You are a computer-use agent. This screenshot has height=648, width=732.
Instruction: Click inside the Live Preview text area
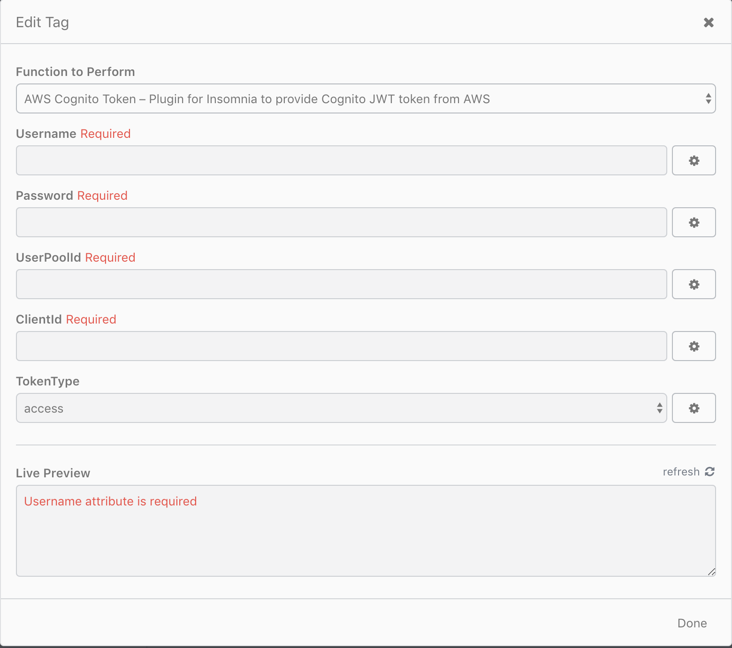366,531
